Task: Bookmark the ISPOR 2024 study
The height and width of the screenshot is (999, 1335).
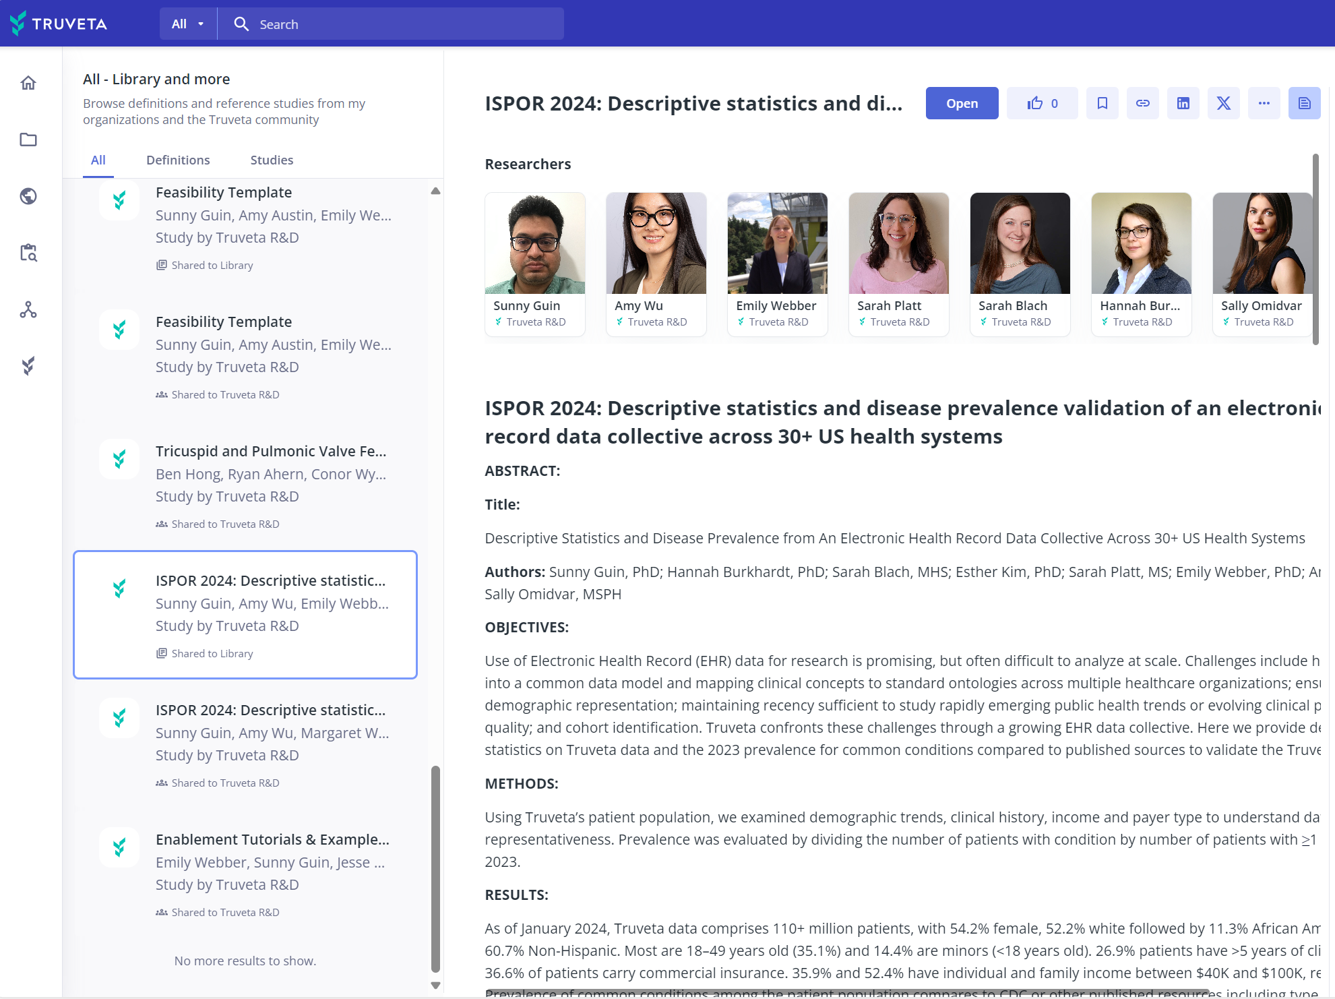Action: pos(1103,103)
